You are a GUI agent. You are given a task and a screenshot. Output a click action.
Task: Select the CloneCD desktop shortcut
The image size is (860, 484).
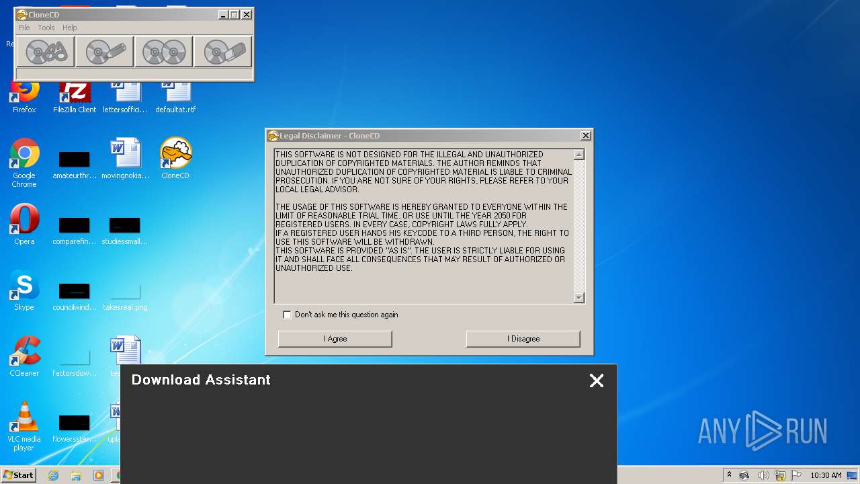point(175,159)
